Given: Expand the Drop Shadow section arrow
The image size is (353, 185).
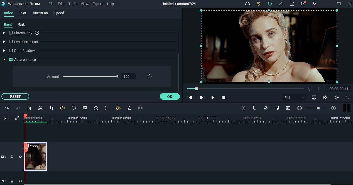Looking at the screenshot, I should [x=4, y=51].
